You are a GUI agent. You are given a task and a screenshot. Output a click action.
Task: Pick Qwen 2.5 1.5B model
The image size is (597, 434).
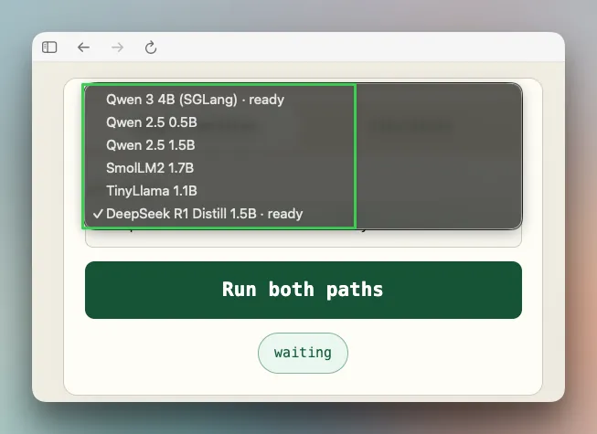pos(303,145)
